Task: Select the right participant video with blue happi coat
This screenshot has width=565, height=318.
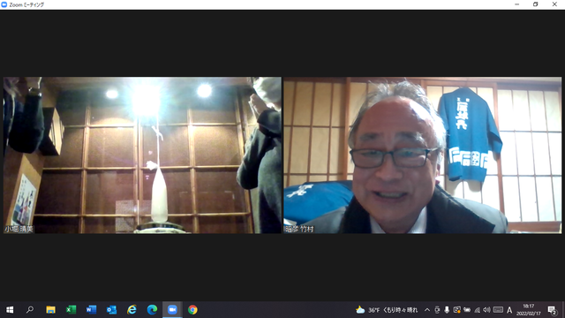Action: pos(422,155)
